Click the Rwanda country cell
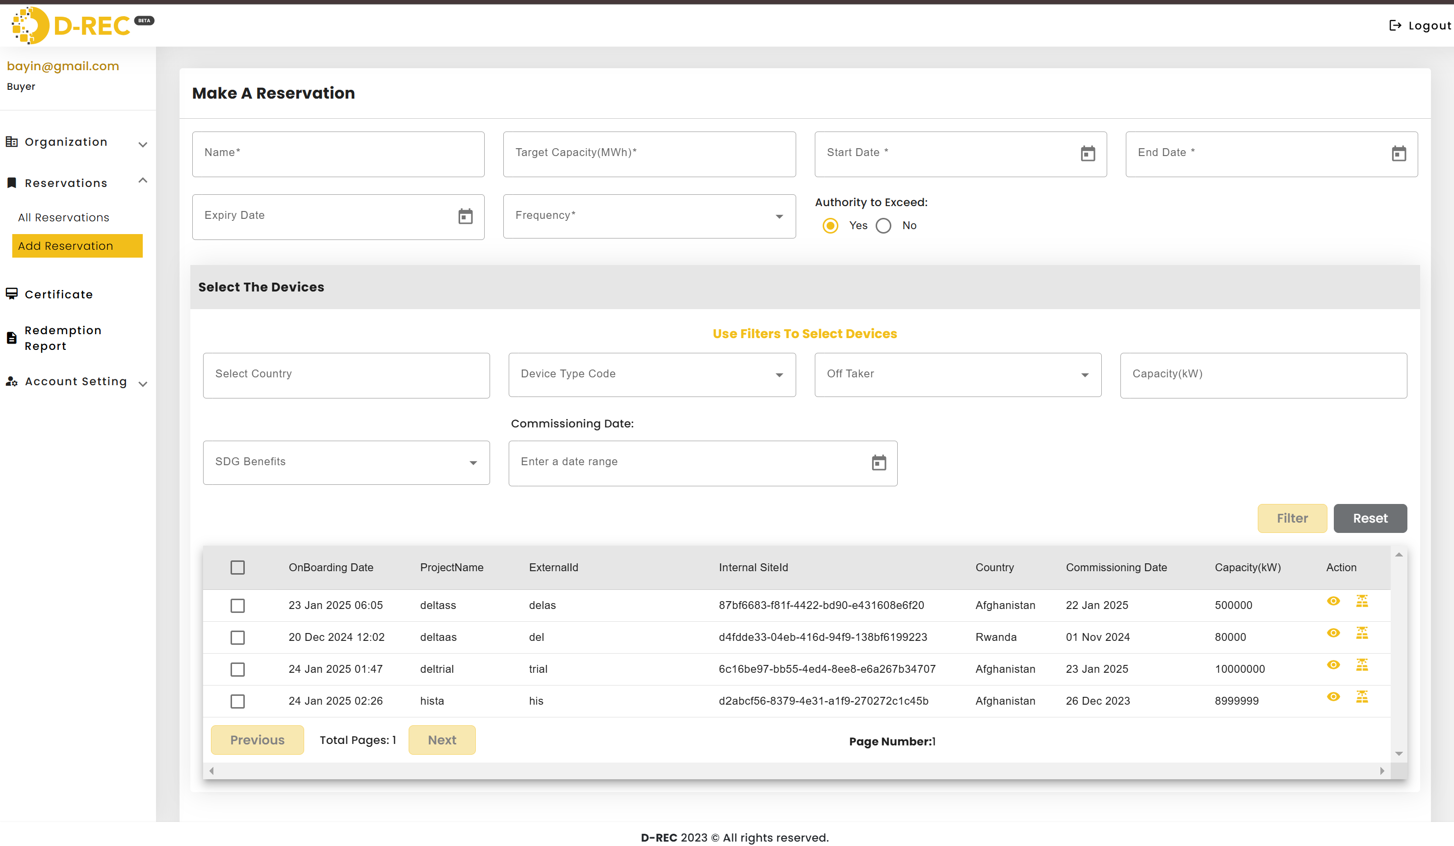The height and width of the screenshot is (846, 1454). (x=996, y=637)
